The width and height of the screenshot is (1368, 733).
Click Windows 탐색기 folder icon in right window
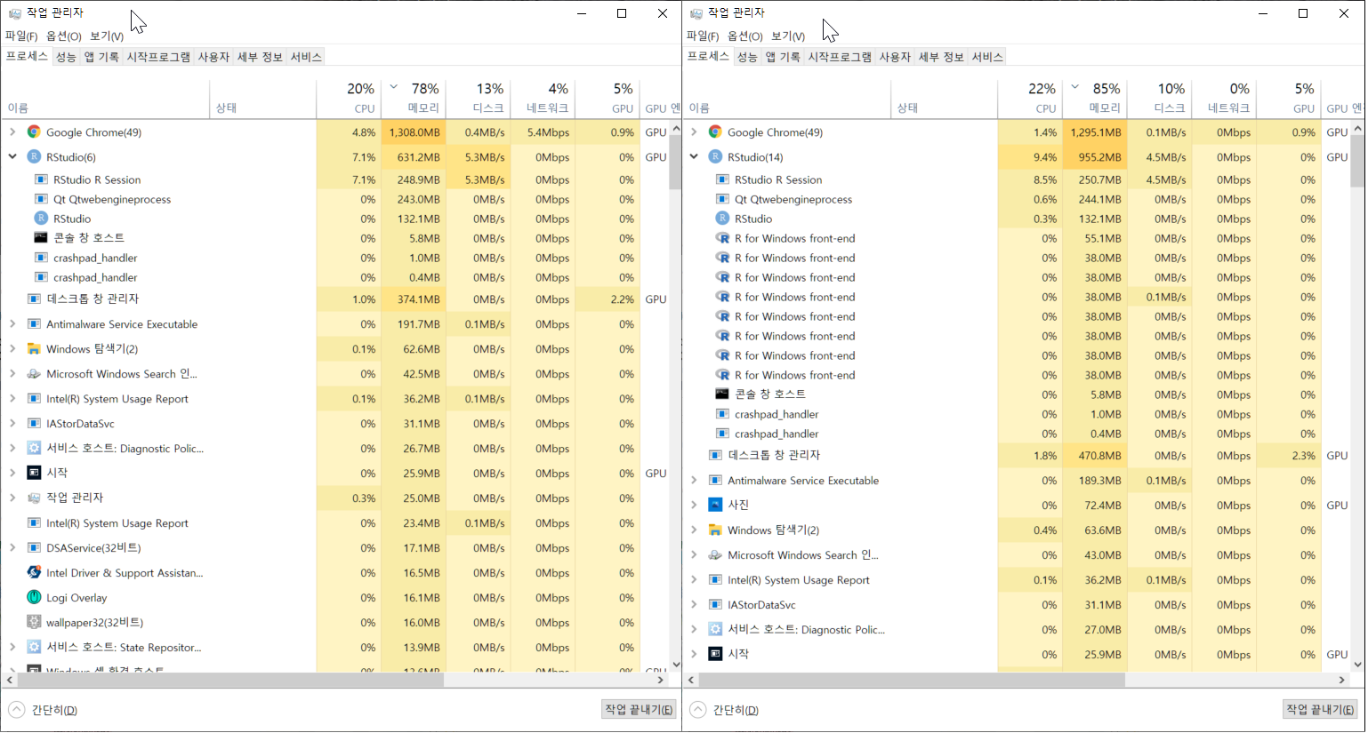click(x=715, y=530)
